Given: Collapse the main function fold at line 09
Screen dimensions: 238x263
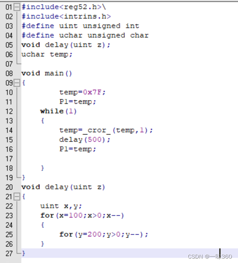Looking at the screenshot, I should 17,83.
